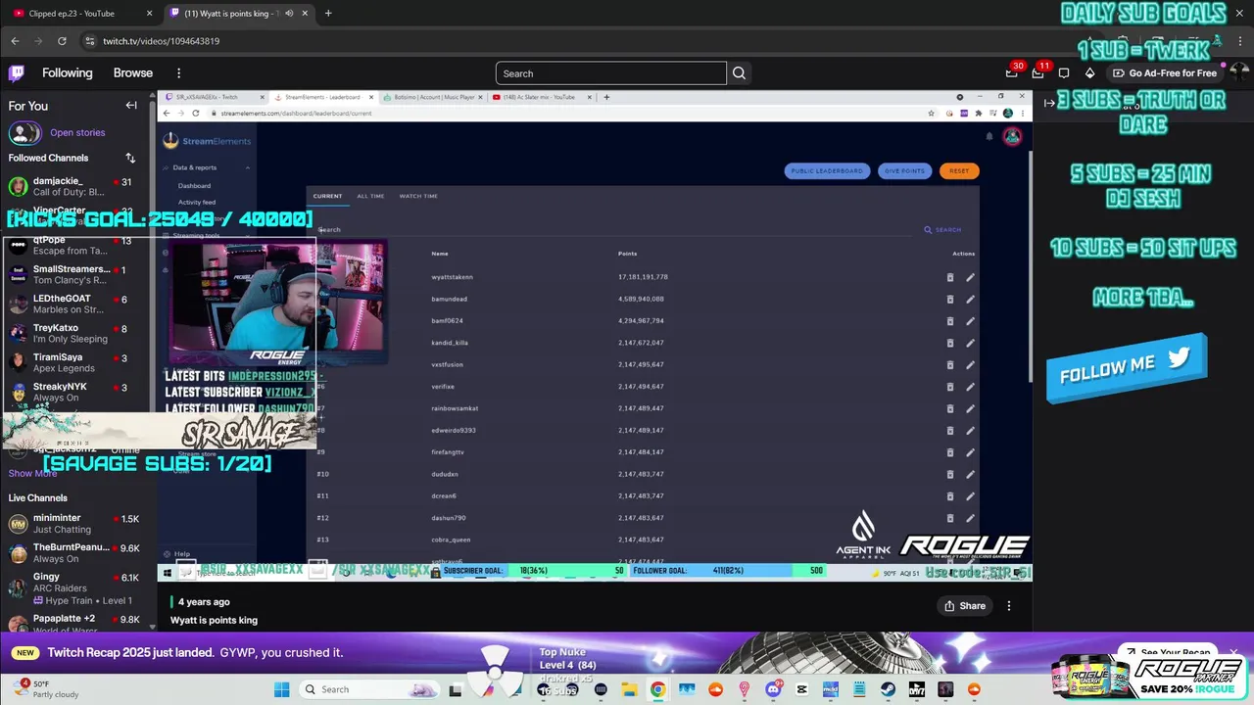This screenshot has height=705, width=1254.
Task: Reload the Twitch page
Action: pos(62,41)
